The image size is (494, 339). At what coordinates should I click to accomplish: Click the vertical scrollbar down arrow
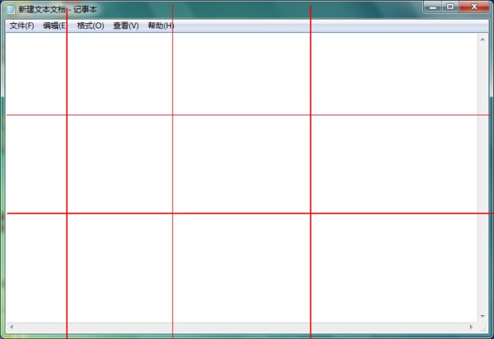click(x=483, y=316)
